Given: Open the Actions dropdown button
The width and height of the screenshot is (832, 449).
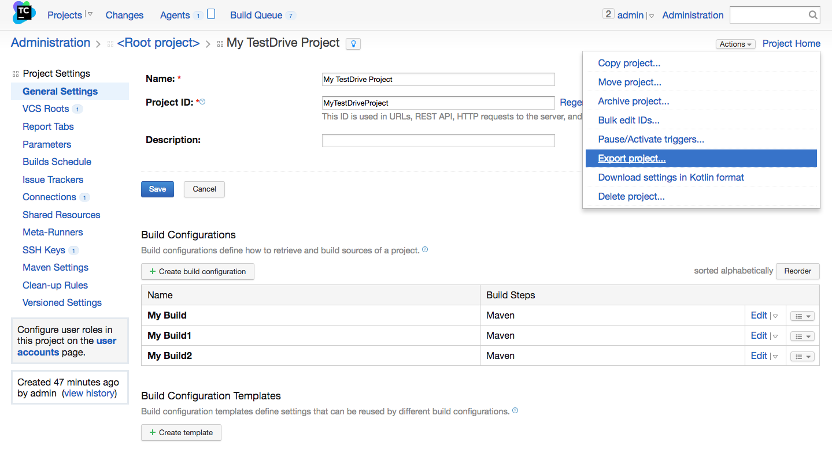Looking at the screenshot, I should (x=735, y=44).
